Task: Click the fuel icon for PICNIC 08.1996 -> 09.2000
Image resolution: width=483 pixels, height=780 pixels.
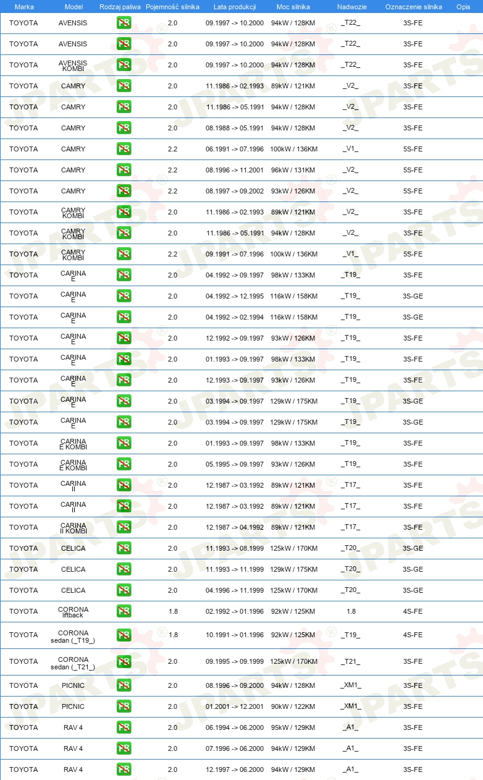Action: [x=124, y=685]
